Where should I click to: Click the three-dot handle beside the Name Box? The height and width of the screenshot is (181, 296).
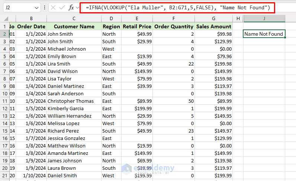(45, 7)
